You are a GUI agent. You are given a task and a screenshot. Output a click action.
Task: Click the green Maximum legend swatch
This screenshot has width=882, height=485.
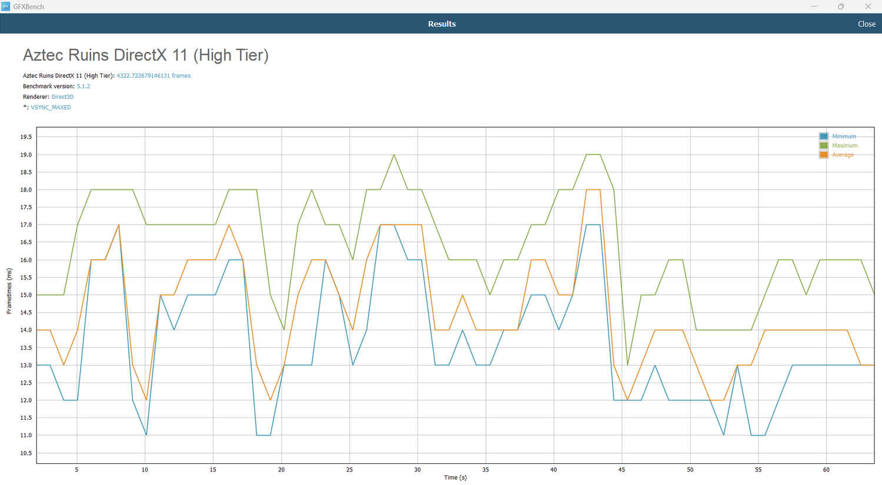824,146
